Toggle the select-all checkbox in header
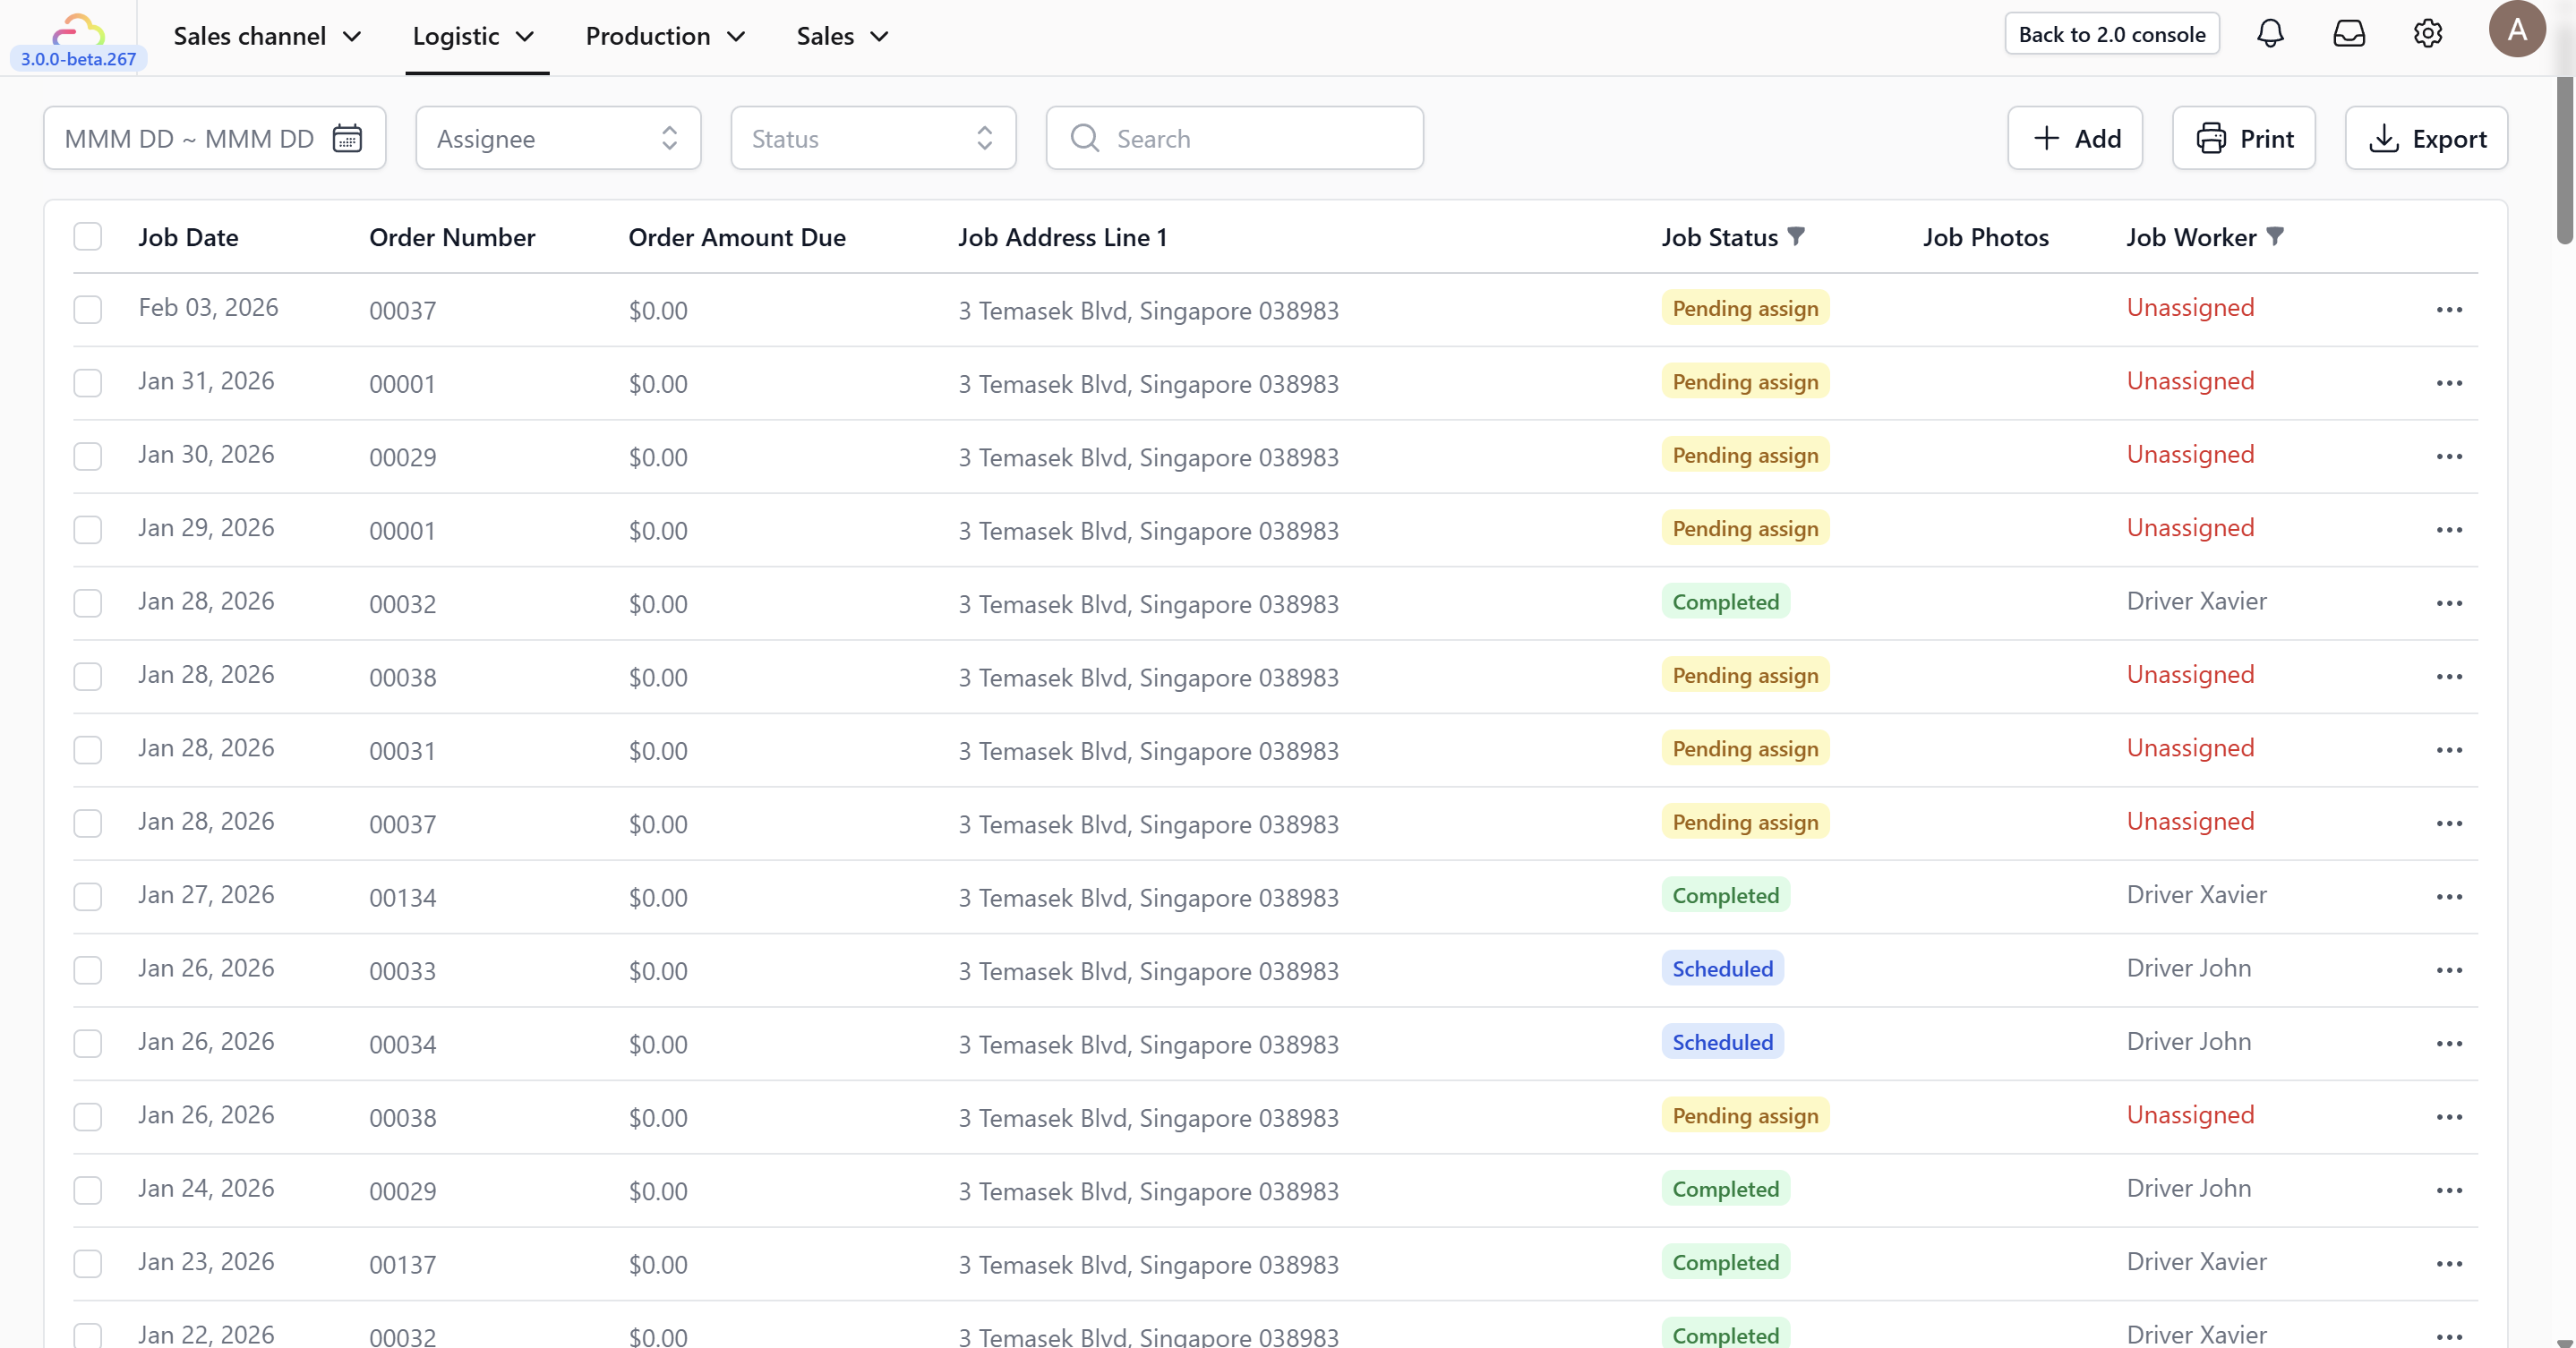 [88, 237]
